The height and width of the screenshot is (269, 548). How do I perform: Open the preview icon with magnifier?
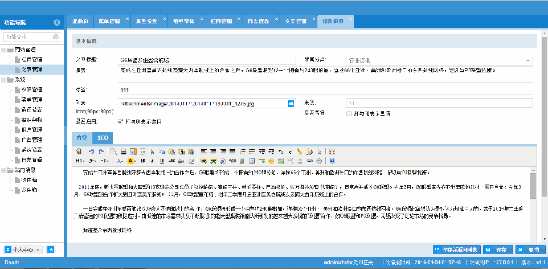(113, 151)
